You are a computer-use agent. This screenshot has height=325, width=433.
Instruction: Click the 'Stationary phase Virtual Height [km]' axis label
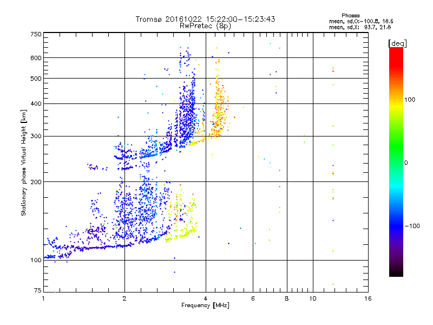[24, 162]
